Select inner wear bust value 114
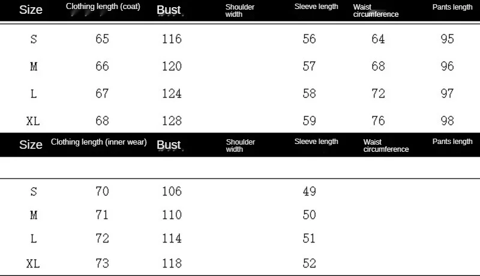Image resolution: width=480 pixels, height=276 pixels. click(x=172, y=238)
